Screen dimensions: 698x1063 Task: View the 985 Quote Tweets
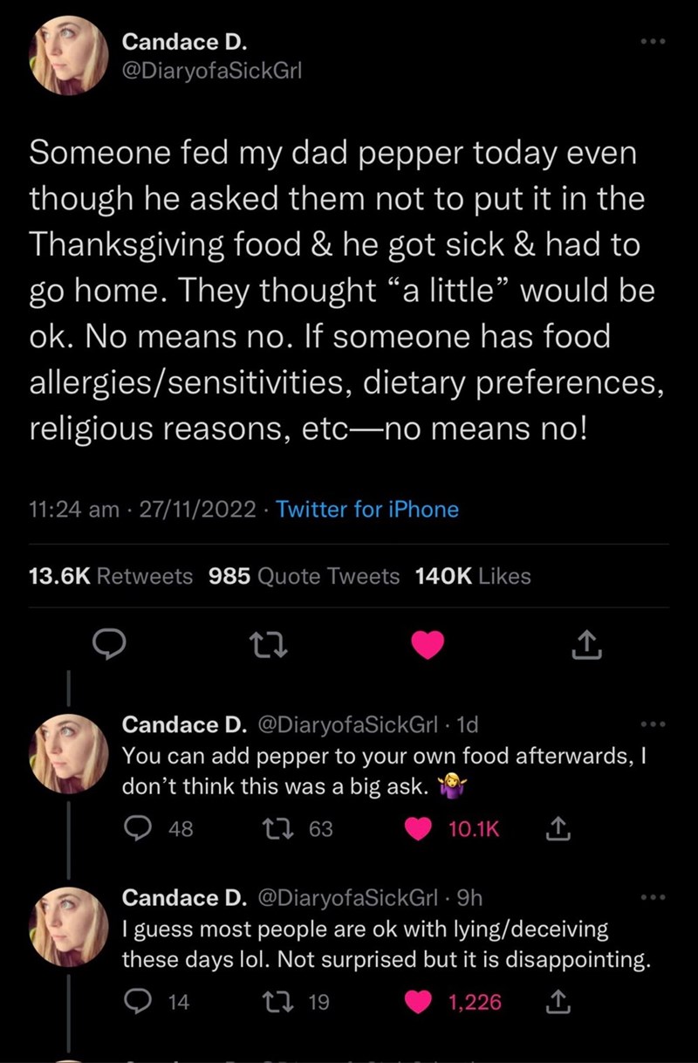coord(304,576)
